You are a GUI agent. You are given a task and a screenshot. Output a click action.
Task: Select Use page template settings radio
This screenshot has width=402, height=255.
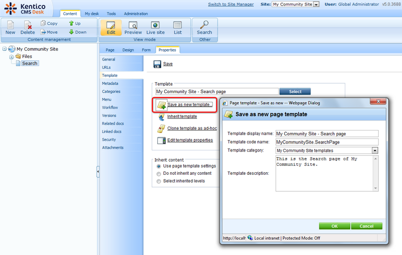point(159,166)
